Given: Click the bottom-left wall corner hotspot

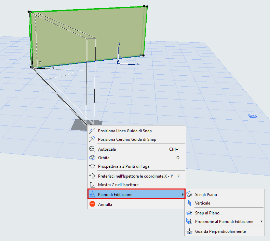Looking at the screenshot, I should click(x=31, y=67).
